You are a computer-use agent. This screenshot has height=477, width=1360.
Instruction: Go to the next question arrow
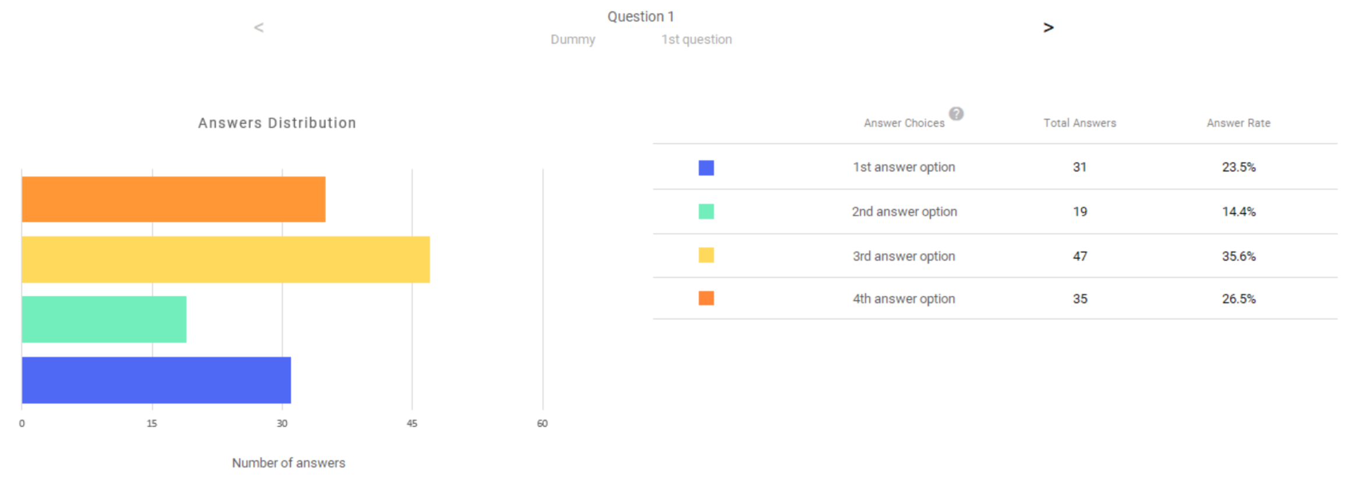1048,27
